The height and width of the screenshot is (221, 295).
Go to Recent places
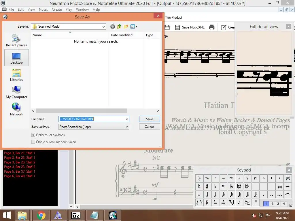[16, 40]
